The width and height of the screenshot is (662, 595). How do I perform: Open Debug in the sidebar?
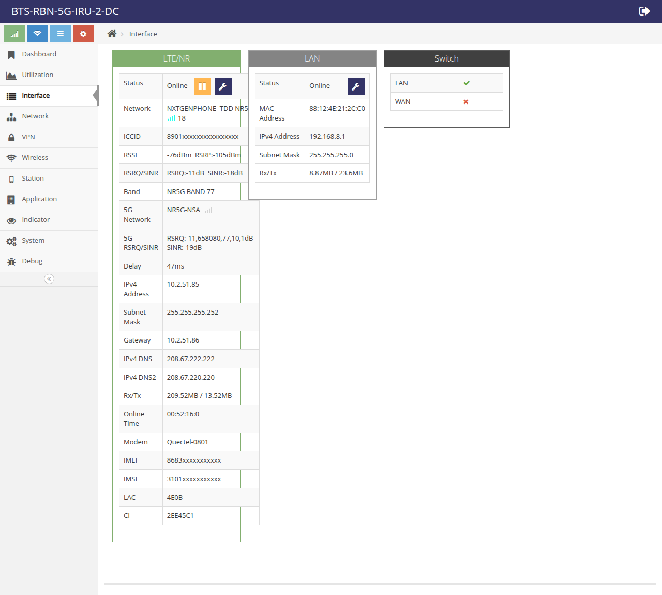pos(49,261)
